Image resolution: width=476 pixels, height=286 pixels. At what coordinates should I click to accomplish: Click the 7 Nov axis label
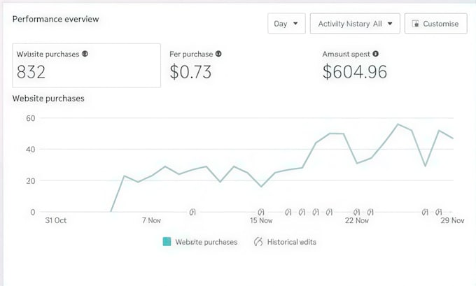click(151, 220)
